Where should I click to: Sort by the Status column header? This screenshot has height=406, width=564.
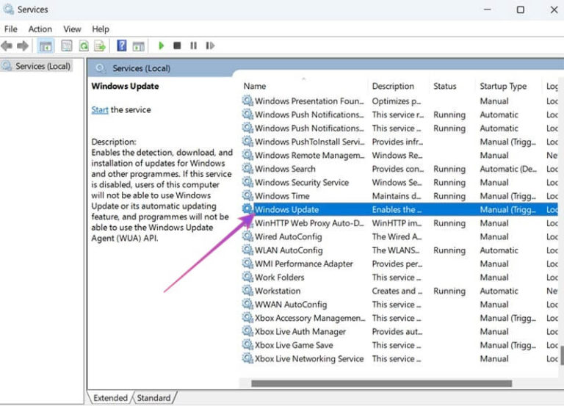pyautogui.click(x=444, y=86)
